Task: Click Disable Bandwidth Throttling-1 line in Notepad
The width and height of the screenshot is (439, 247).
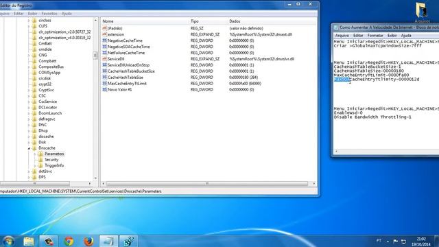Action: click(x=372, y=117)
